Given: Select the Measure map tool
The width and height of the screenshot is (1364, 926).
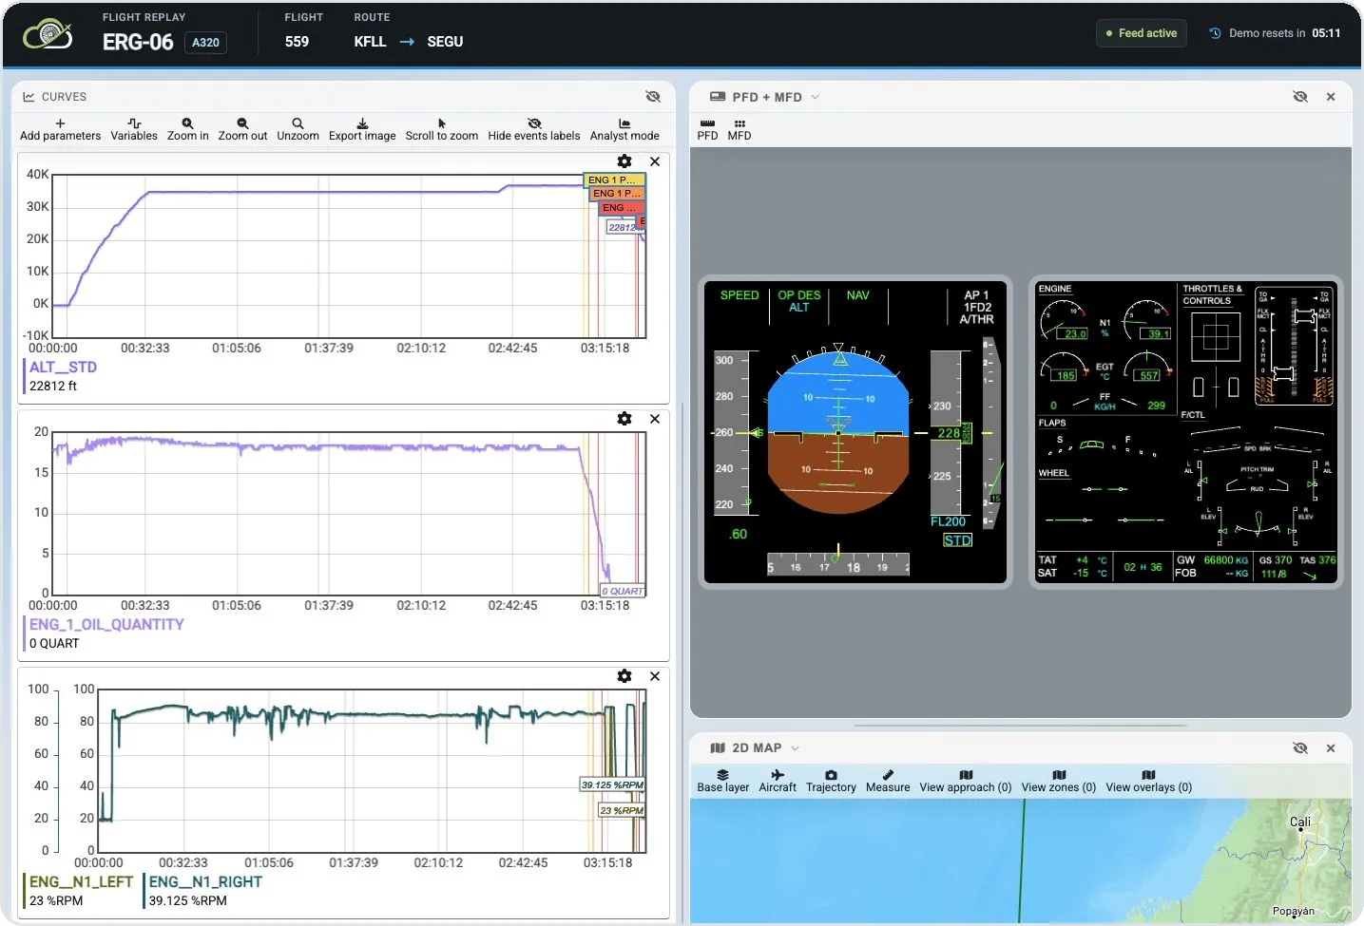Looking at the screenshot, I should 888,782.
